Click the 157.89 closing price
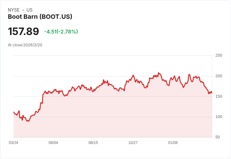The image size is (231, 159). click(x=24, y=31)
